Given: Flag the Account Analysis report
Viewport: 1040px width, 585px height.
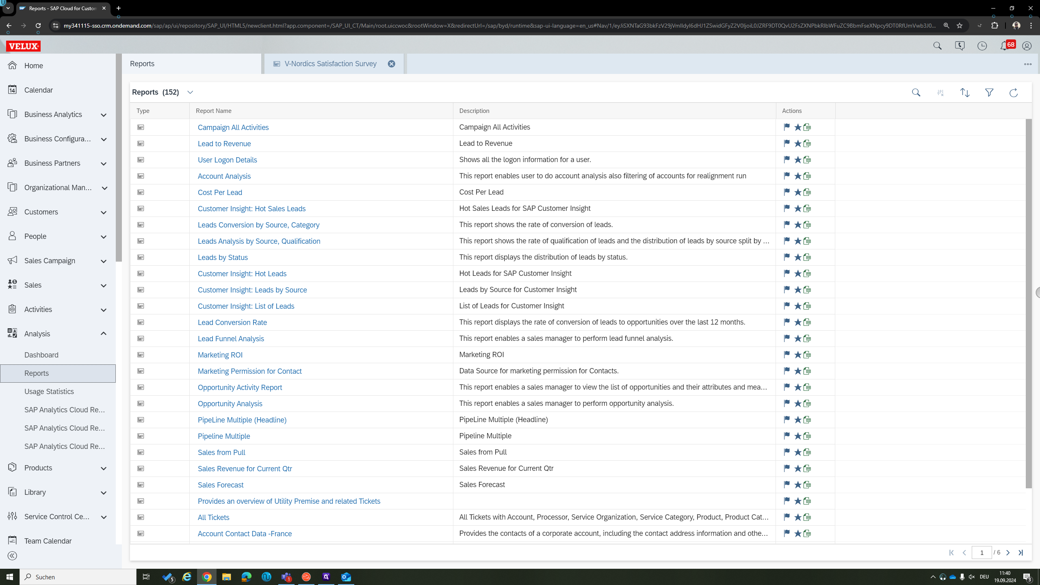Looking at the screenshot, I should click(x=786, y=175).
